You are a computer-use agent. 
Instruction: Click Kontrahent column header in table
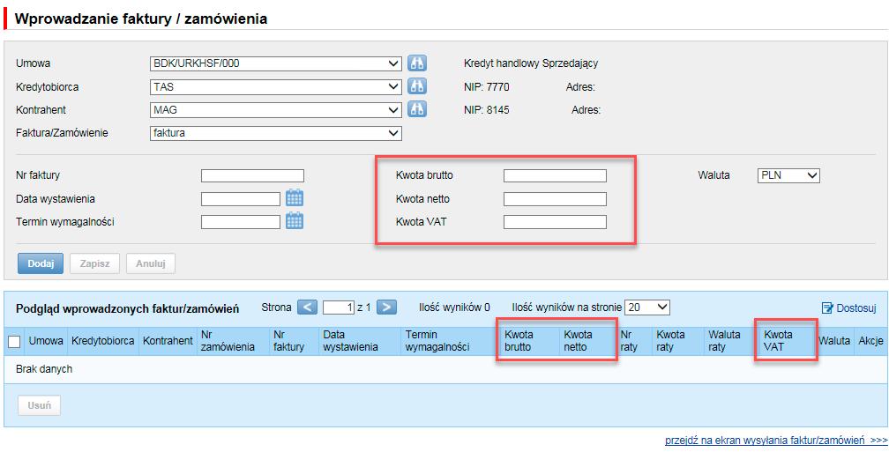click(168, 341)
